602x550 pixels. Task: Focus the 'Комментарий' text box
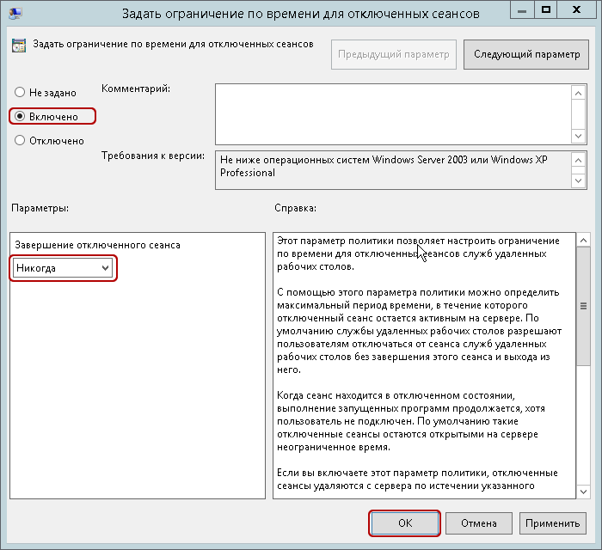tap(393, 114)
